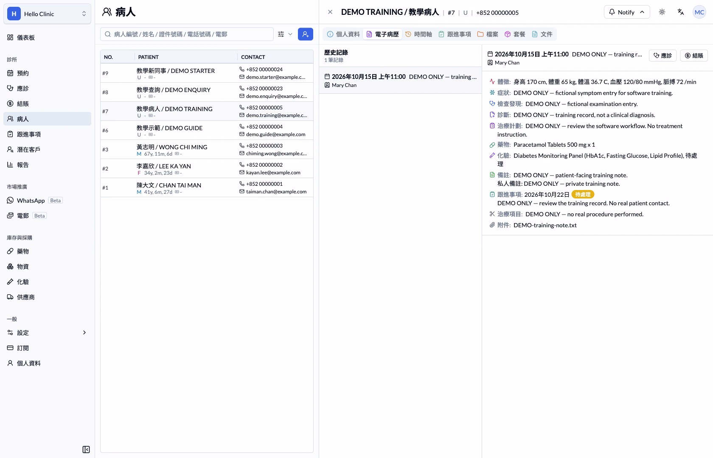Viewport: 713px width, 458px height.
Task: Collapse the sidebar with the panel icon
Action: coord(86,450)
